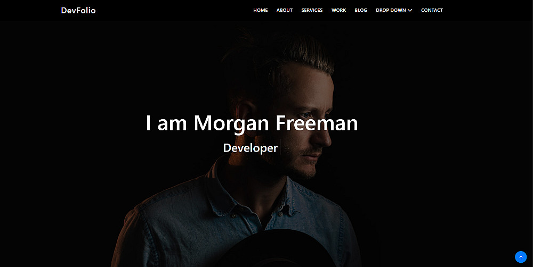Image resolution: width=533 pixels, height=267 pixels.
Task: Navigate to the WORK section
Action: pos(338,10)
